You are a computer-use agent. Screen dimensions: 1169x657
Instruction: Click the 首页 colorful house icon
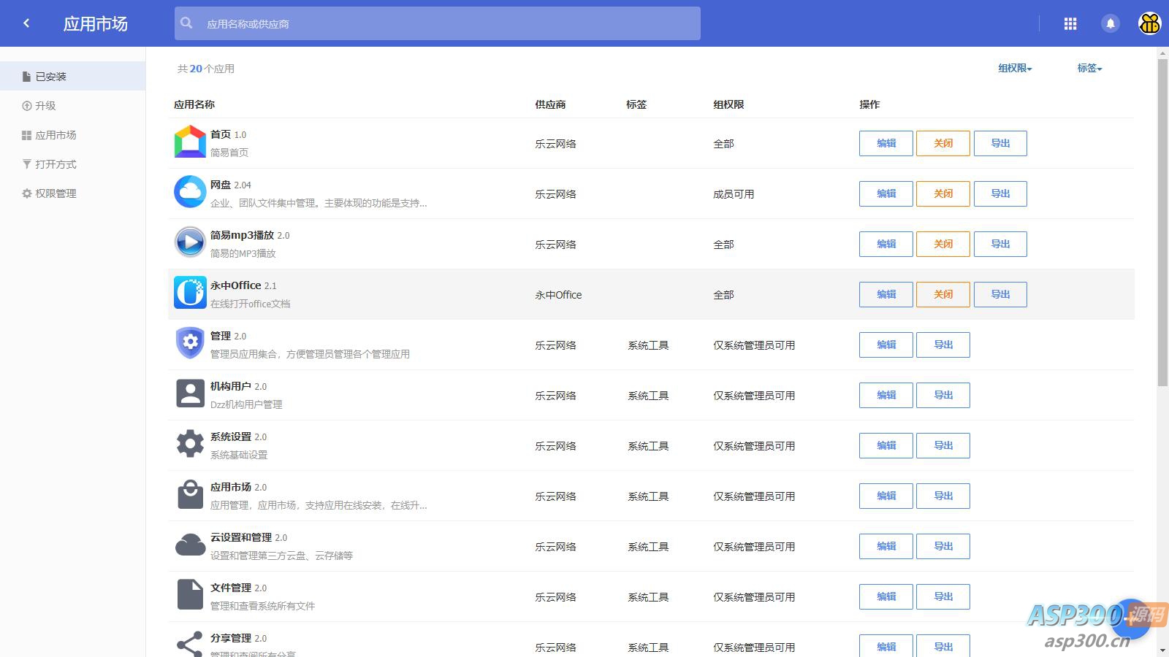[x=190, y=142]
